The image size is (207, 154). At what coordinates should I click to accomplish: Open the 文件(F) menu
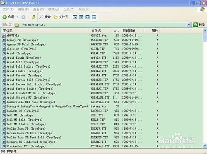coord(8,9)
